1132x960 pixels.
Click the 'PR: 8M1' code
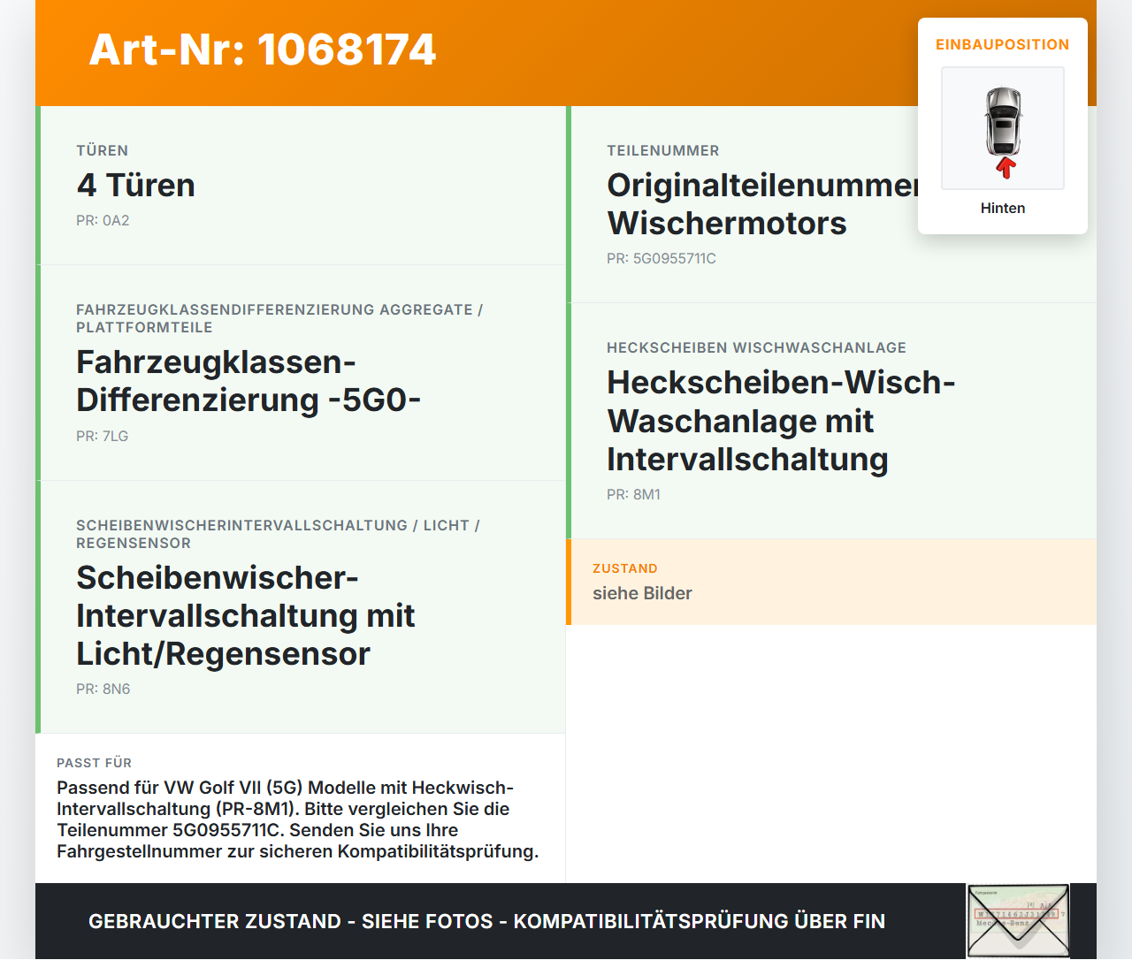(x=634, y=494)
